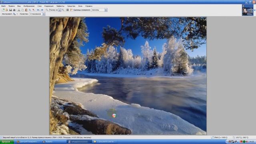This screenshot has height=144, width=256.
Task: Select the open image thumbnail at top right
Action: [x=248, y=10]
